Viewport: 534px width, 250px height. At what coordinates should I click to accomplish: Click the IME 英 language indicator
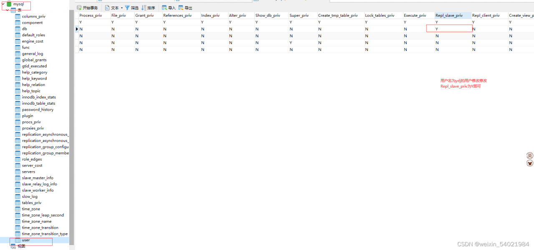coord(530,156)
